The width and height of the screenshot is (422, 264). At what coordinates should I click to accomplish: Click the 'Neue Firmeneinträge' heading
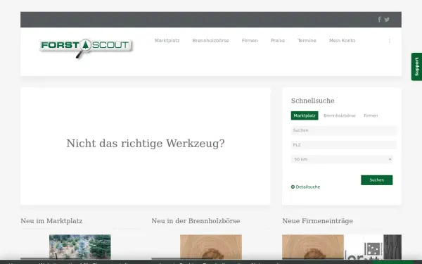click(318, 221)
